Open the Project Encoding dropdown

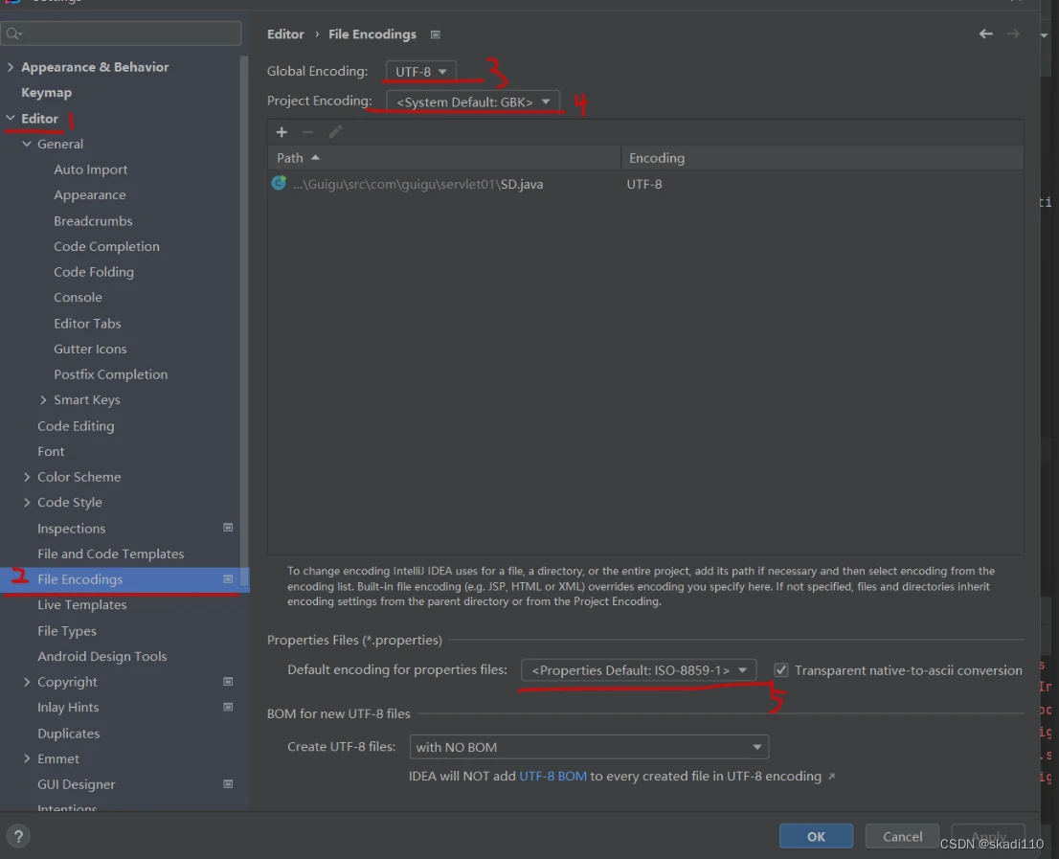473,102
